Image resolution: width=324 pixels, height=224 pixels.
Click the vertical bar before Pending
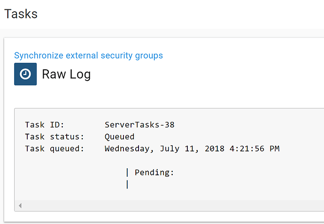127,172
